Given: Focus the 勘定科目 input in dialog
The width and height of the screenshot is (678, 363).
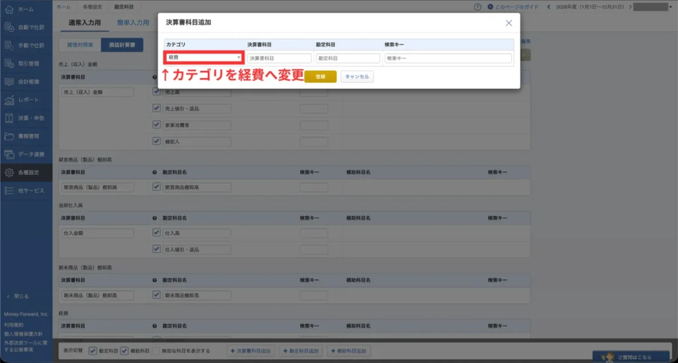Looking at the screenshot, I should point(348,58).
